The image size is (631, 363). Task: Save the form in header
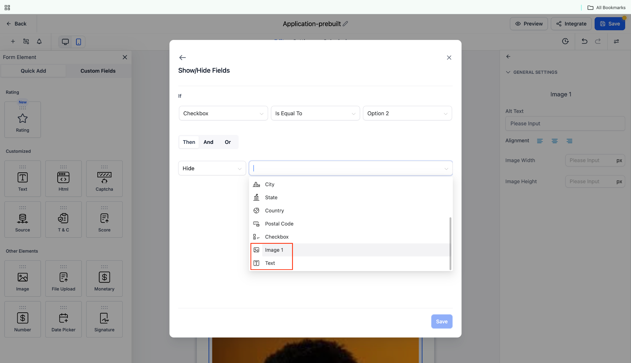[610, 24]
